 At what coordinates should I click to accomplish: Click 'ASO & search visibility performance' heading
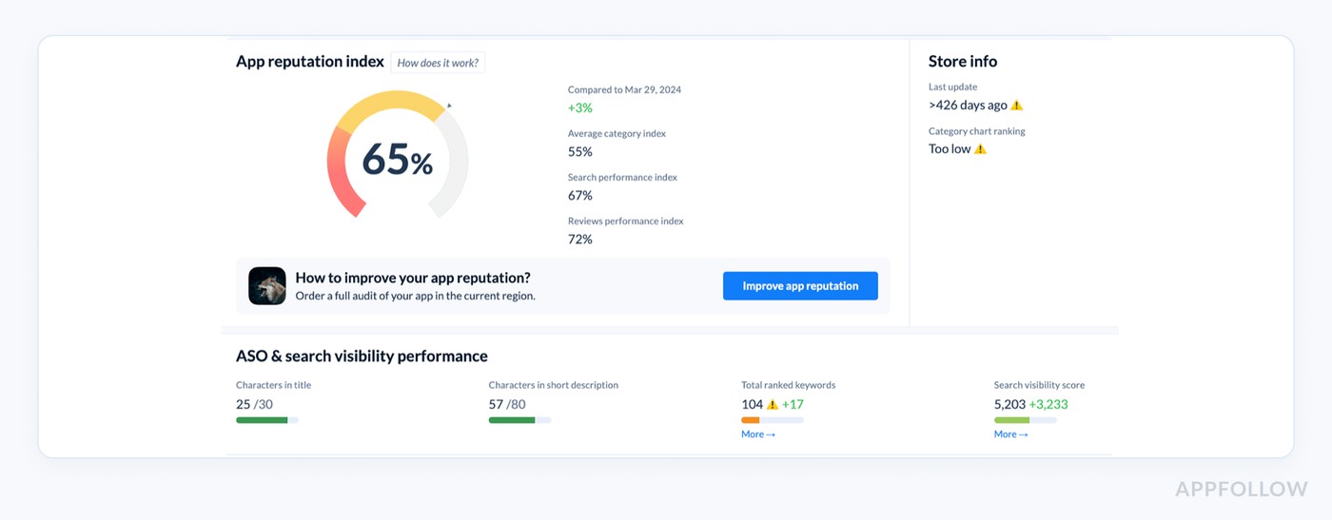tap(362, 356)
